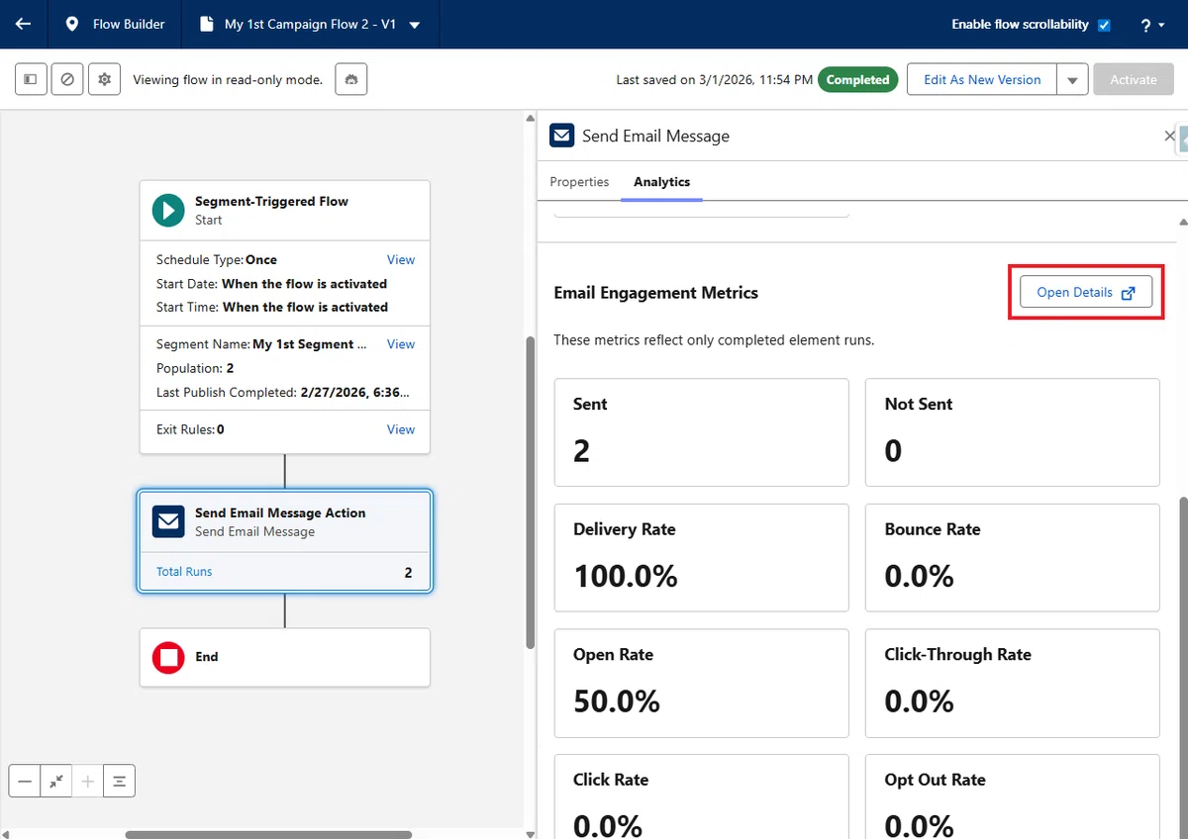The image size is (1188, 839).
Task: Click the Einstein robot icon in toolbar
Action: 351,79
